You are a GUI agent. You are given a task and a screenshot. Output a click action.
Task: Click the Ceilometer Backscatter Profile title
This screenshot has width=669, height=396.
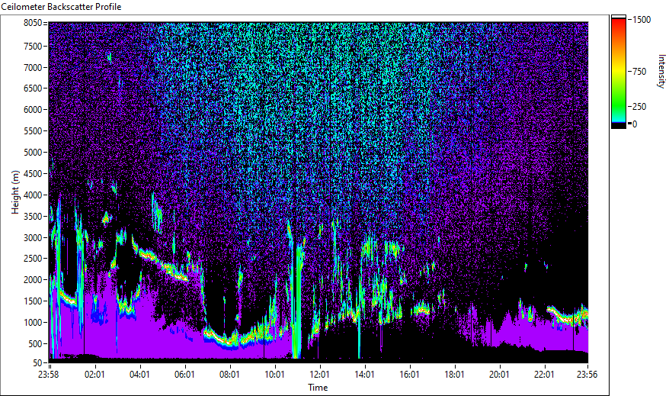pyautogui.click(x=61, y=7)
